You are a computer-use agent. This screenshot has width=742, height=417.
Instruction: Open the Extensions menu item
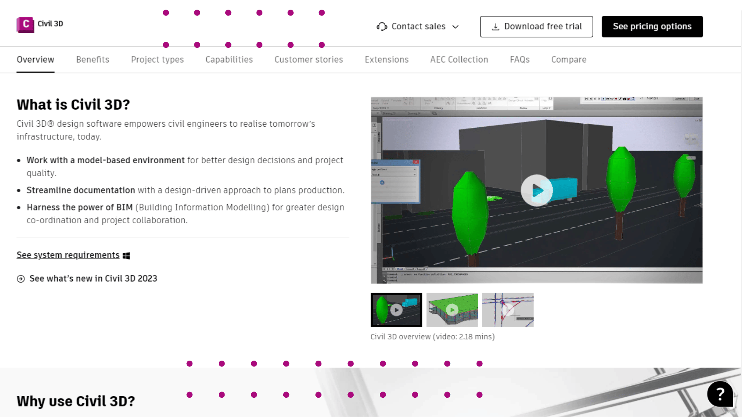tap(386, 59)
